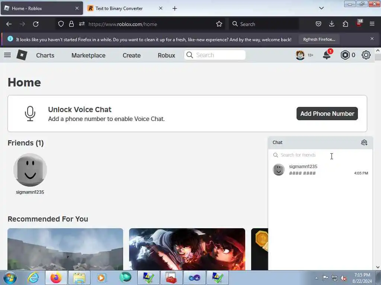The width and height of the screenshot is (381, 285).
Task: Open the Friends (1) list heading
Action: pyautogui.click(x=26, y=143)
